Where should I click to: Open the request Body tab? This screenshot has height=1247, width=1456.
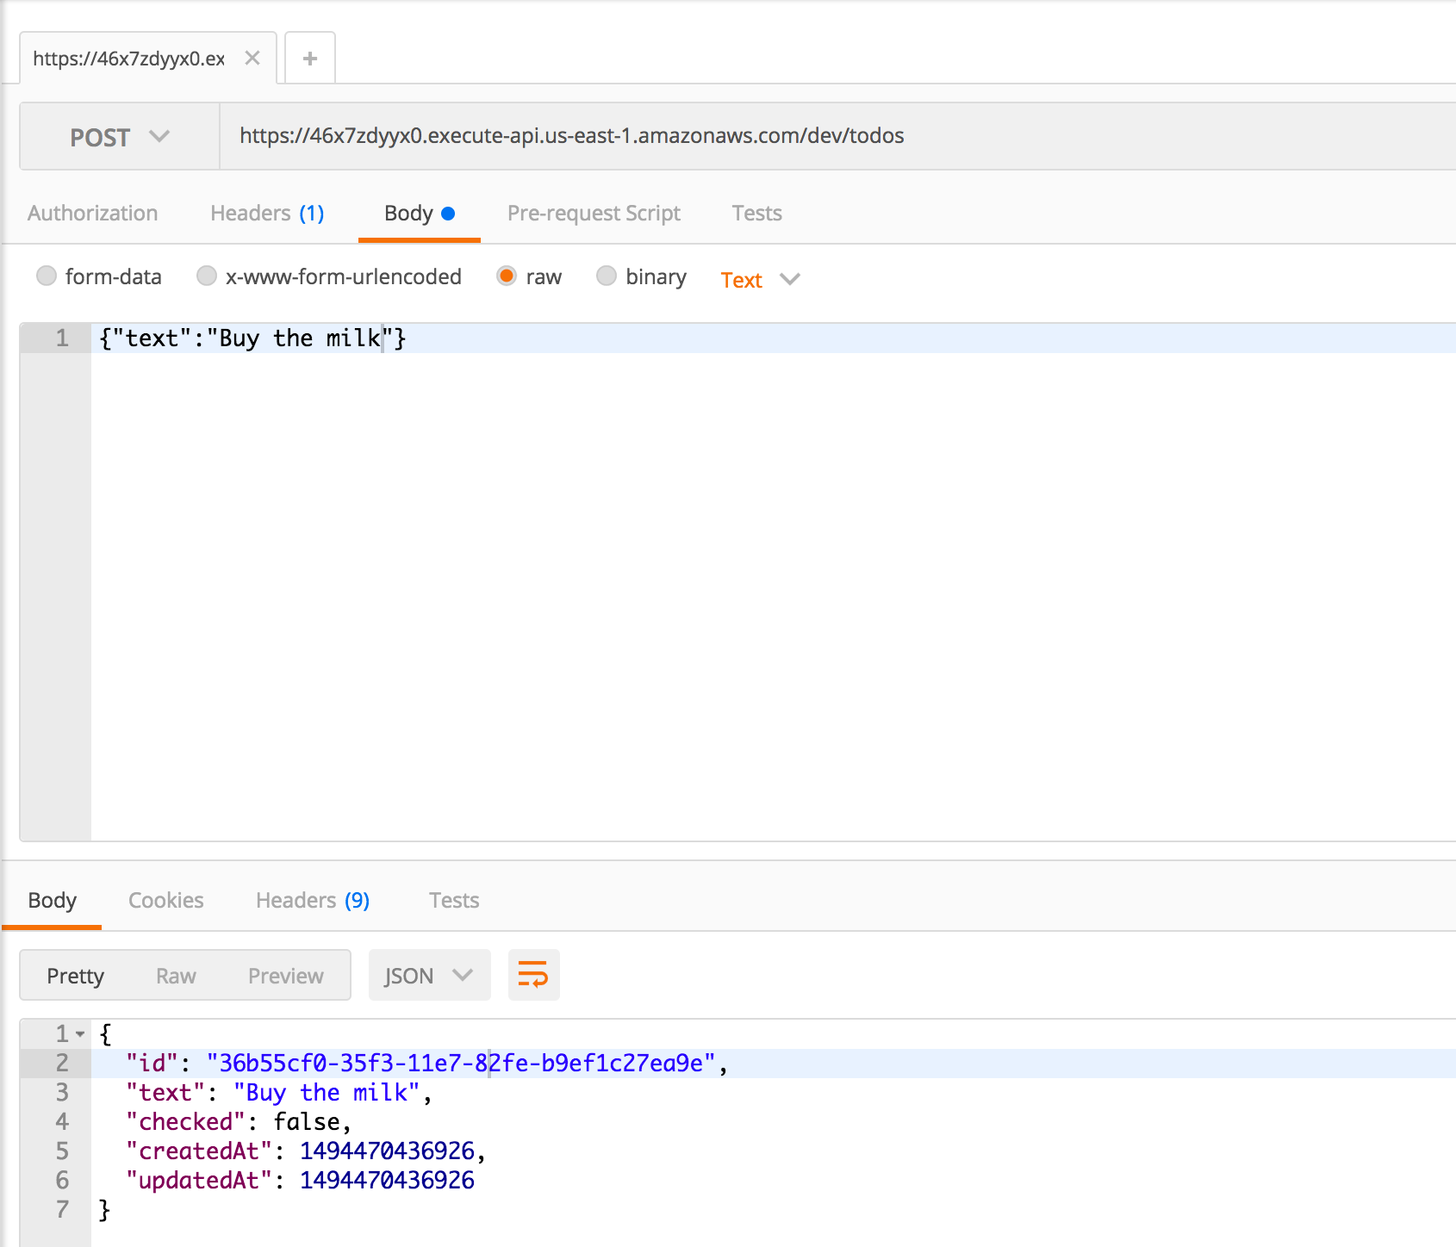(419, 213)
